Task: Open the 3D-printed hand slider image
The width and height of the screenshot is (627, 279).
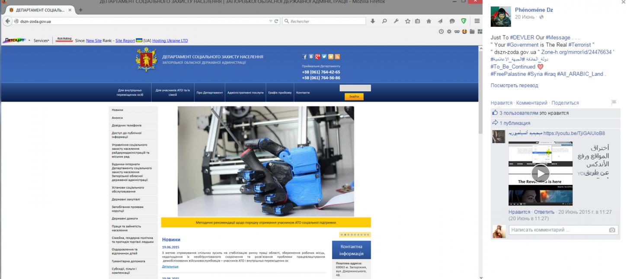Action: pos(266,161)
